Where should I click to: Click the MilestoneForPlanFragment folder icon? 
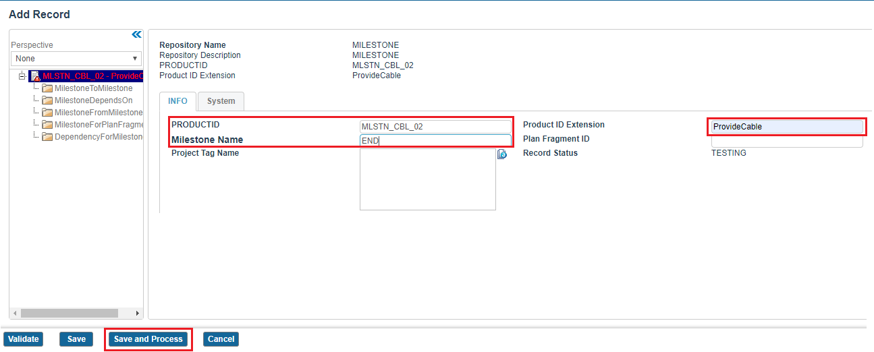(47, 125)
